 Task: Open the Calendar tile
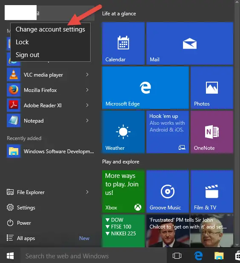click(x=123, y=43)
